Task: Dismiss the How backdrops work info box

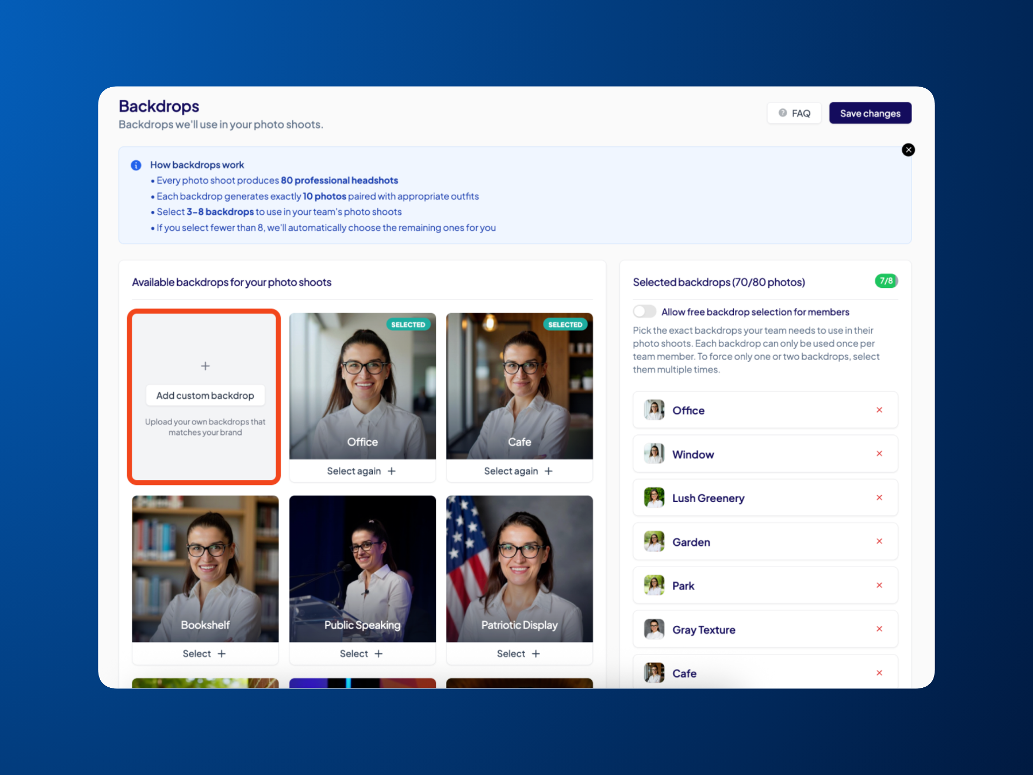Action: click(908, 150)
